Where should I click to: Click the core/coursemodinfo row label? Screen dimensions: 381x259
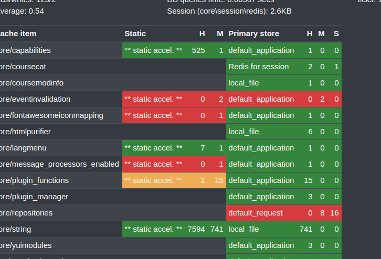pyautogui.click(x=31, y=83)
